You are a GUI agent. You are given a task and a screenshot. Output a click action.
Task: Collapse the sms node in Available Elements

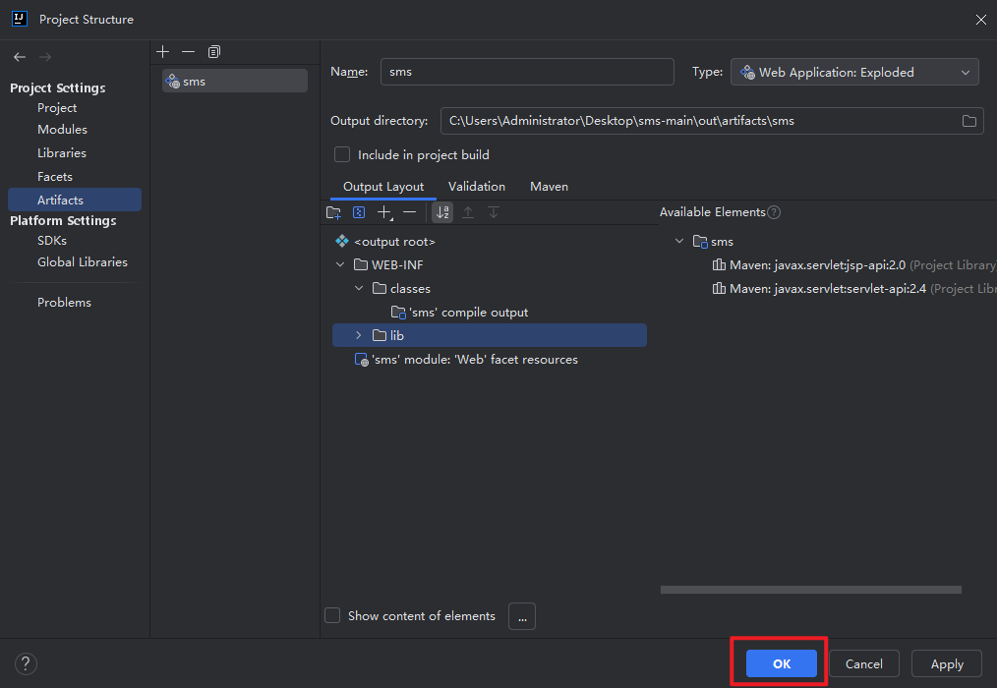point(679,241)
